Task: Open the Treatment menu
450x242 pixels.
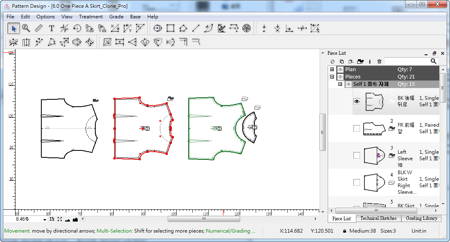Action: (90, 17)
